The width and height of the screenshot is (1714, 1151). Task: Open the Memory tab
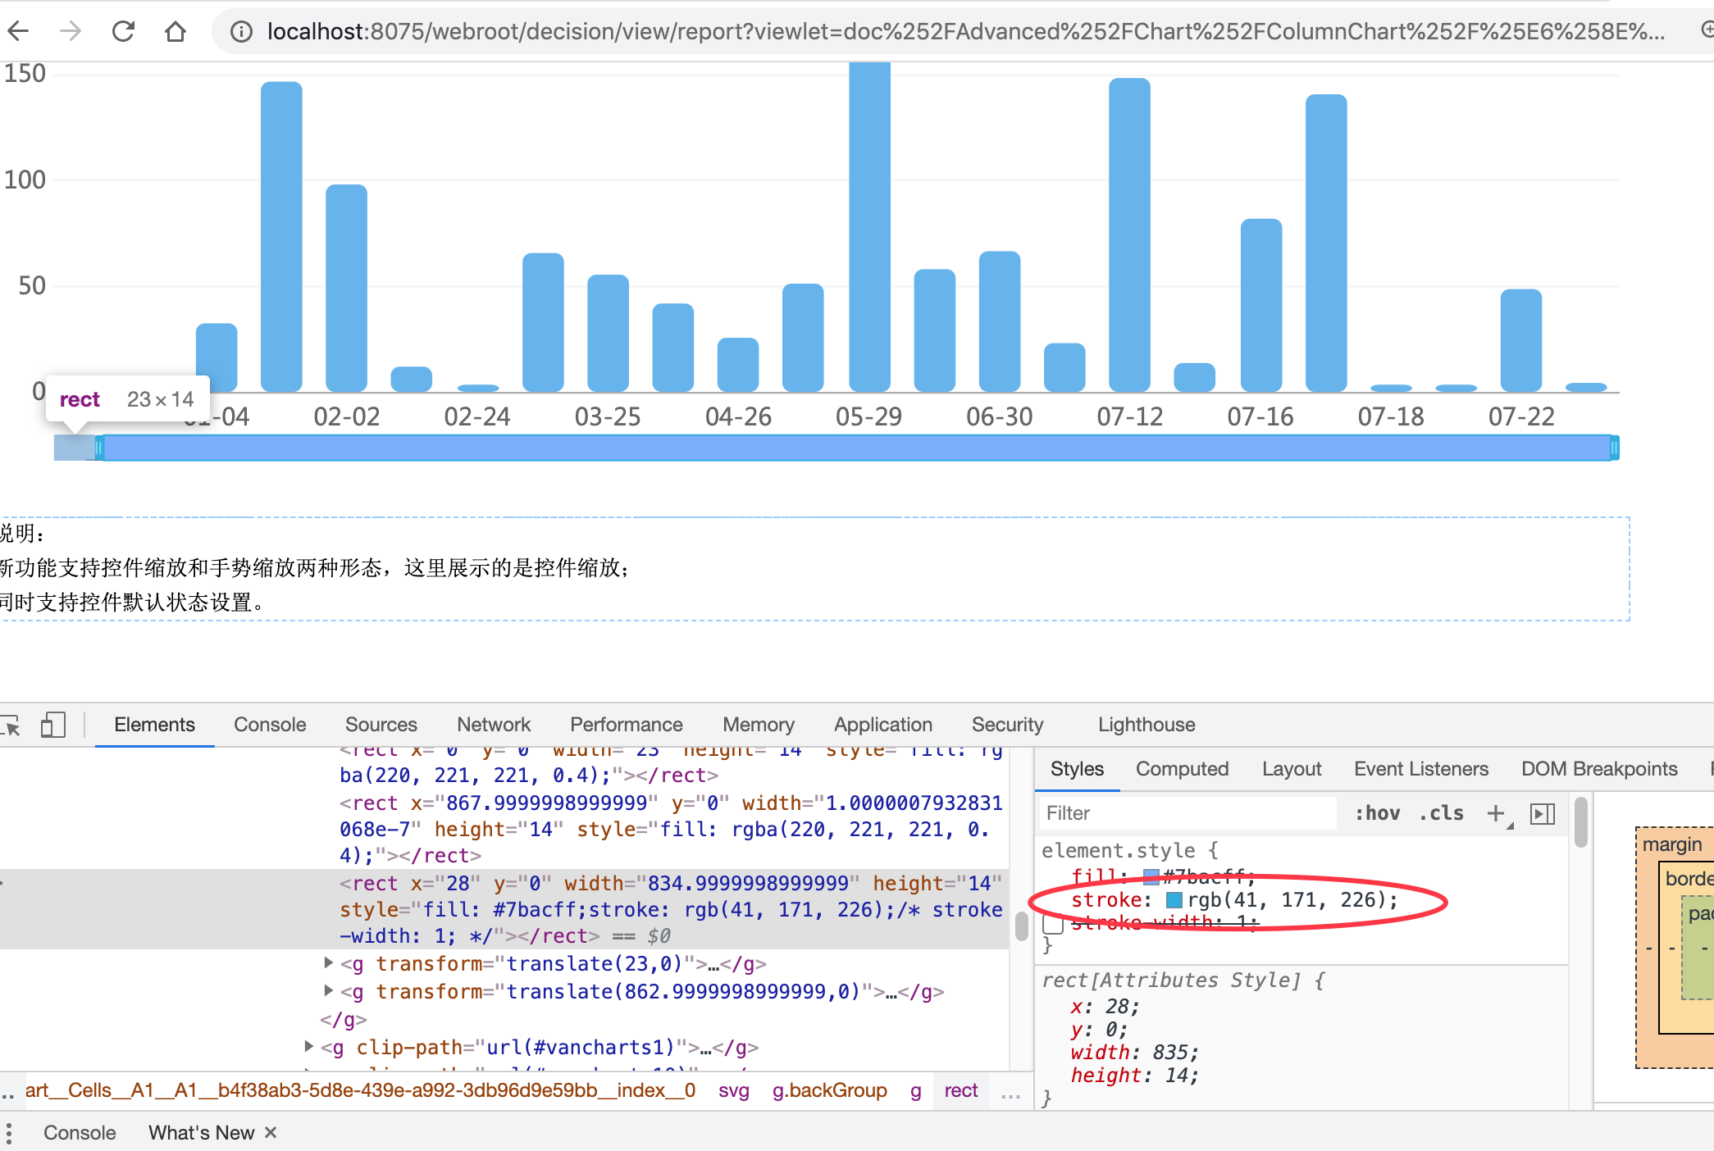pyautogui.click(x=759, y=725)
